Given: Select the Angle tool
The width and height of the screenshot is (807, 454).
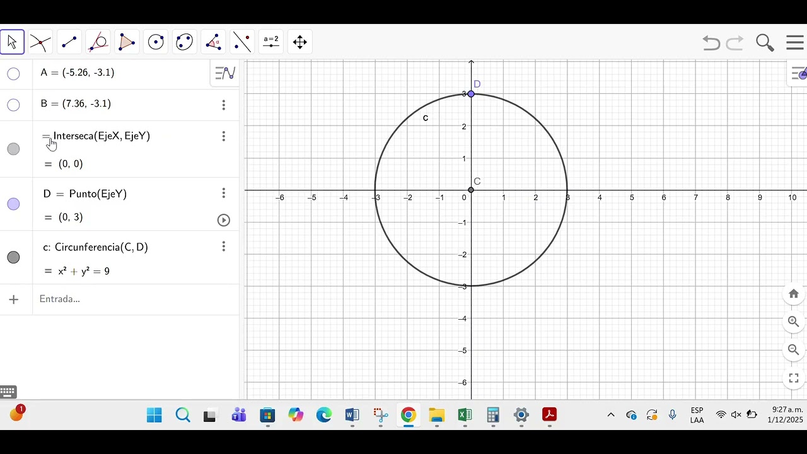Looking at the screenshot, I should point(213,42).
